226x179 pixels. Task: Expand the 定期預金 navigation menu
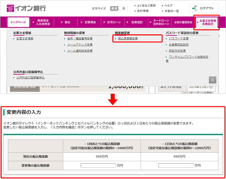coord(88,22)
